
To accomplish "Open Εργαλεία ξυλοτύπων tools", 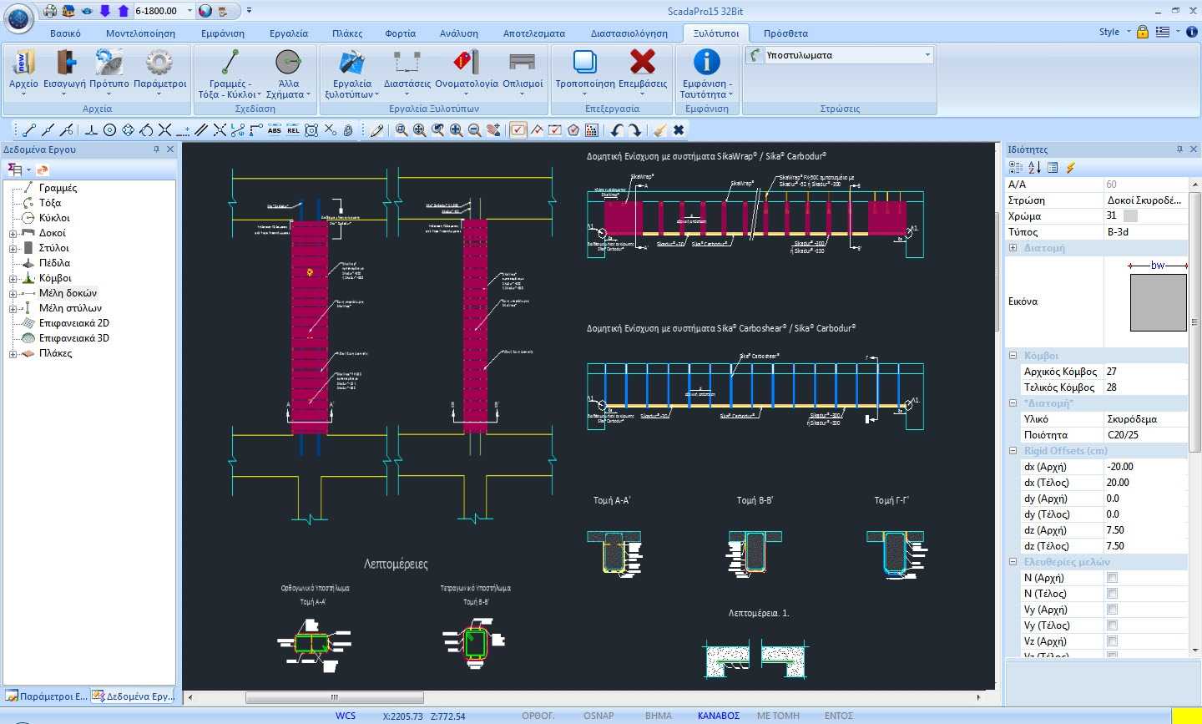I will [x=351, y=73].
